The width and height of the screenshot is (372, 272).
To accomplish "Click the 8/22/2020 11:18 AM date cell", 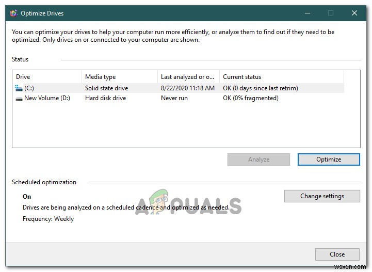I will (x=188, y=88).
